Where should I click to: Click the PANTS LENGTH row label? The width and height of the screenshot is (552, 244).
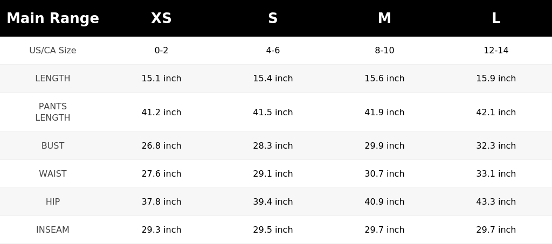53,112
